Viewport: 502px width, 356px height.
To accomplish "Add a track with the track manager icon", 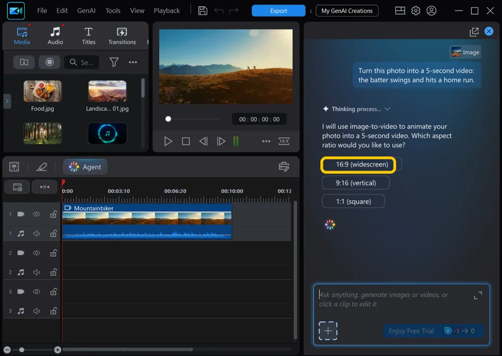I will coord(17,187).
